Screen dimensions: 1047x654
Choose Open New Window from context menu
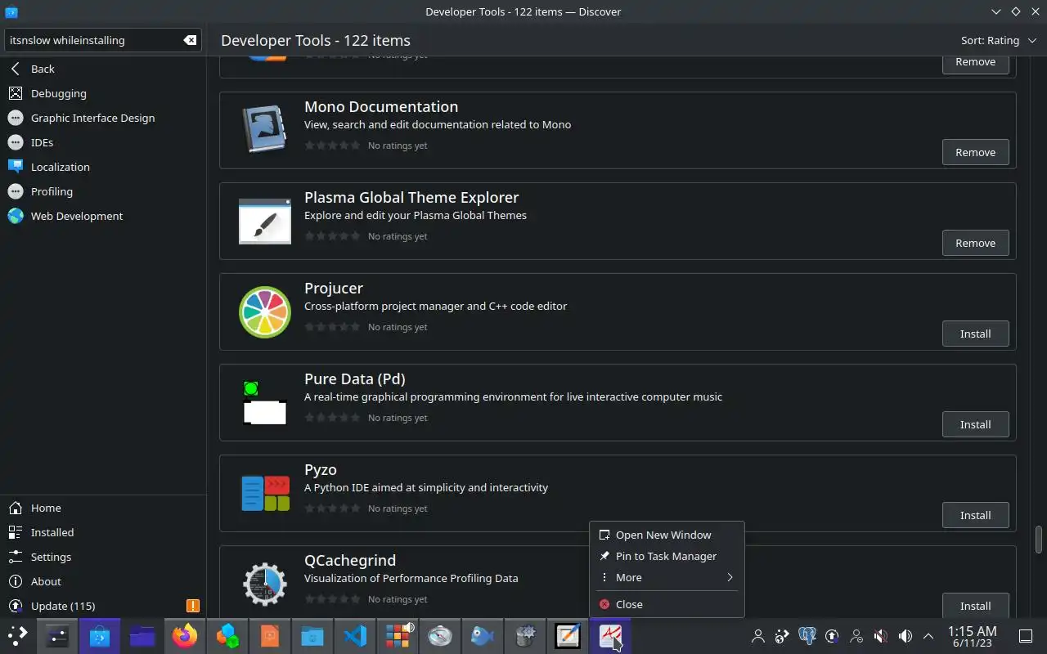click(x=667, y=535)
